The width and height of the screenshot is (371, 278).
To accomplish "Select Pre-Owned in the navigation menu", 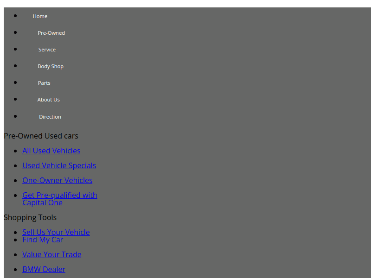I will [x=51, y=33].
